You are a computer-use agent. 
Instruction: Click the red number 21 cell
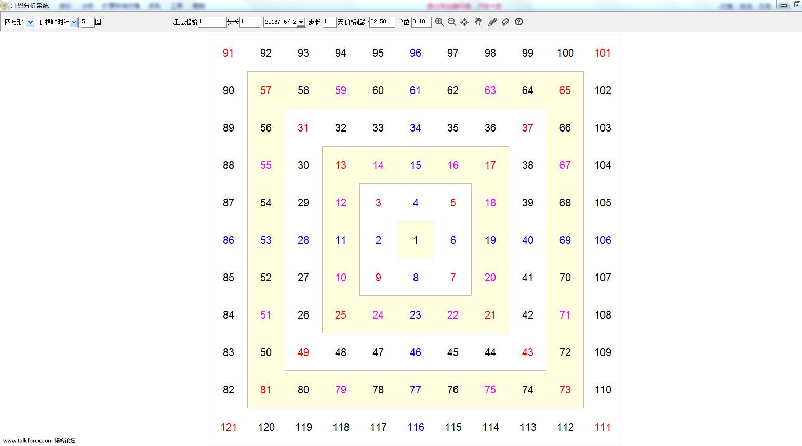490,315
